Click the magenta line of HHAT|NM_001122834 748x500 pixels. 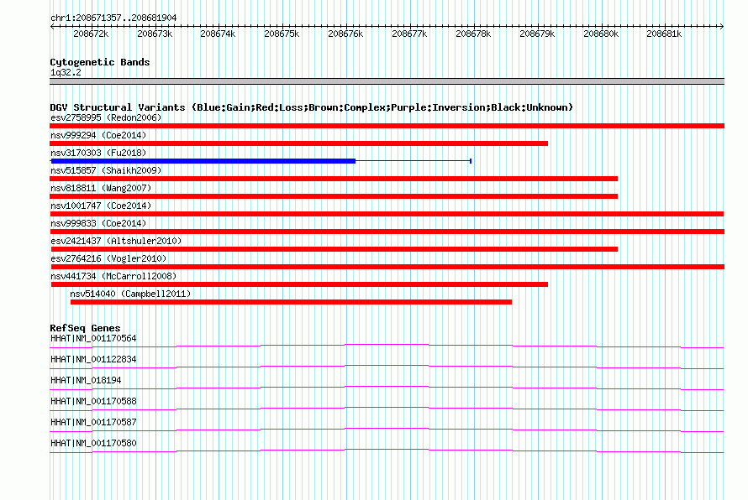pos(387,367)
